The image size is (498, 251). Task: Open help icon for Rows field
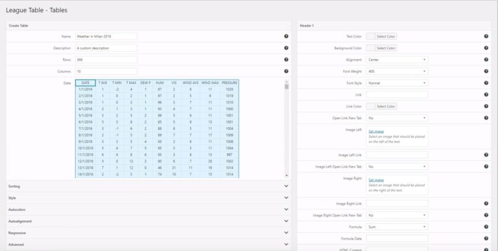coord(286,60)
